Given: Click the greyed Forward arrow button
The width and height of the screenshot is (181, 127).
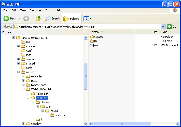Looking at the screenshot, I should coord(26,18).
